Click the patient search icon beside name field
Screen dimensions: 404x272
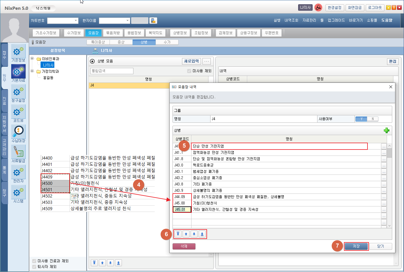click(153, 21)
